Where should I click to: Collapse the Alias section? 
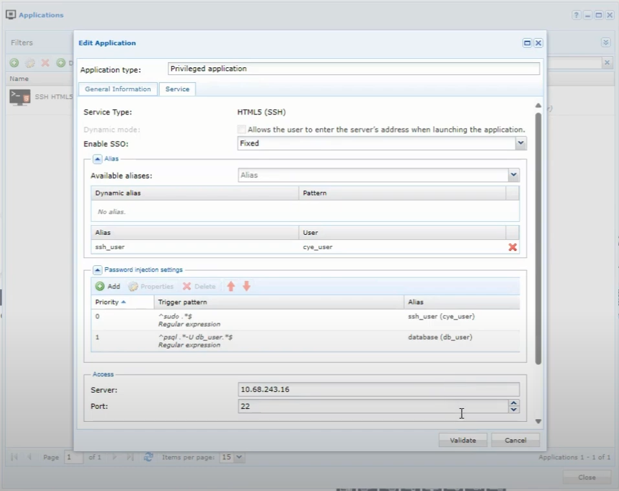[97, 158]
